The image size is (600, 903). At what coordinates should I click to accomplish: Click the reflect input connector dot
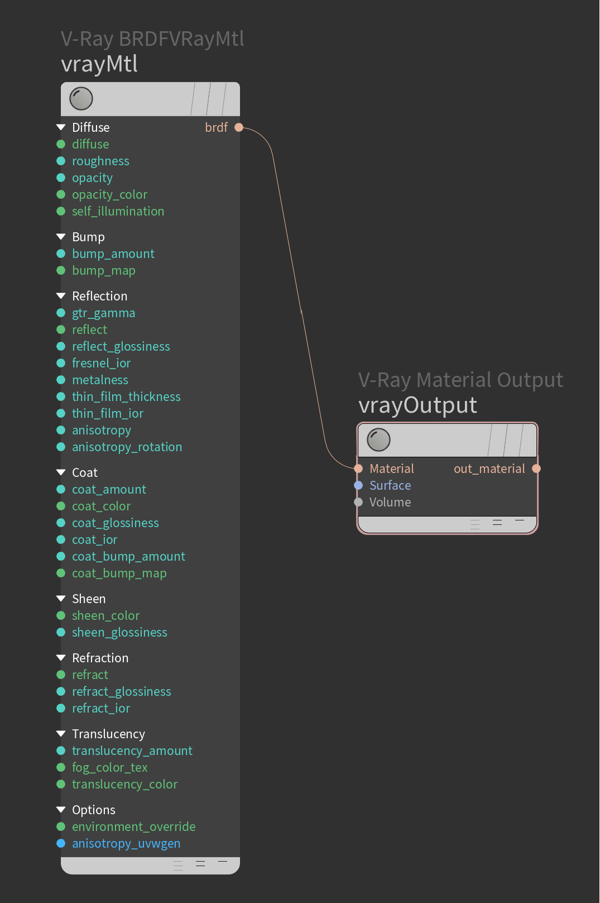pyautogui.click(x=61, y=329)
